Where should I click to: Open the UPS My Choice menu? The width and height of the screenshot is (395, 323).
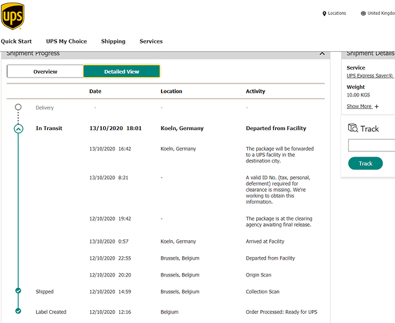pyautogui.click(x=66, y=41)
